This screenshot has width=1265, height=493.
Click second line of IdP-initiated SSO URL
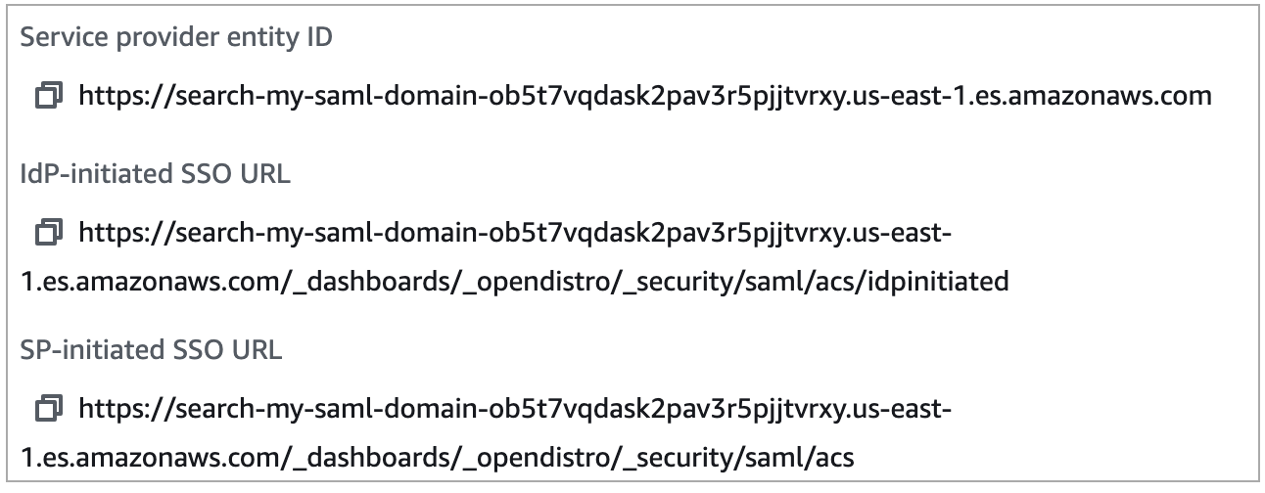(514, 283)
